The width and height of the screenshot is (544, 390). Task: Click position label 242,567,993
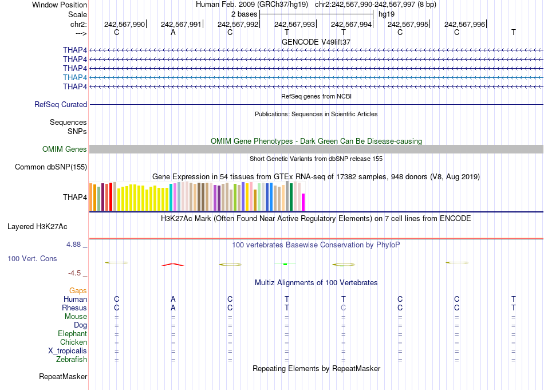click(x=294, y=24)
